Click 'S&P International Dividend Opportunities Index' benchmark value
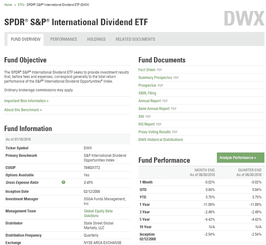Image resolution: width=266 pixels, height=245 pixels. (x=105, y=158)
